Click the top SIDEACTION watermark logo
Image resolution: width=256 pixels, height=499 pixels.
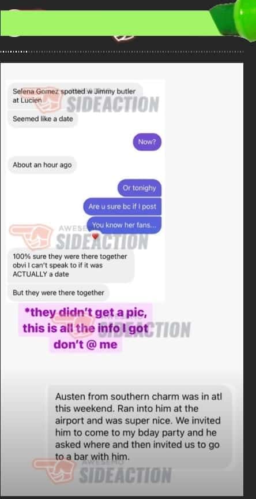click(113, 104)
